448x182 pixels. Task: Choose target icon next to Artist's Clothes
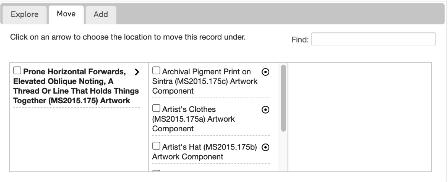[266, 109]
